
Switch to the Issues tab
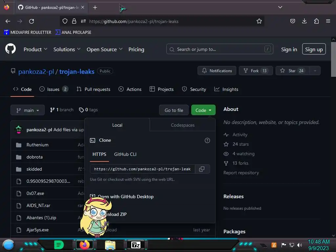pyautogui.click(x=54, y=89)
